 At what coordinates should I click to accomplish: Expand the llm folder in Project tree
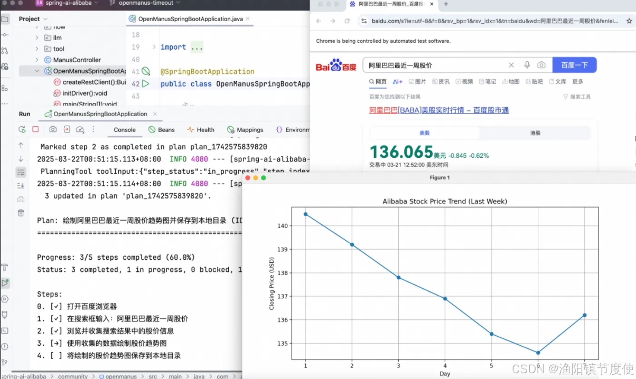37,38
